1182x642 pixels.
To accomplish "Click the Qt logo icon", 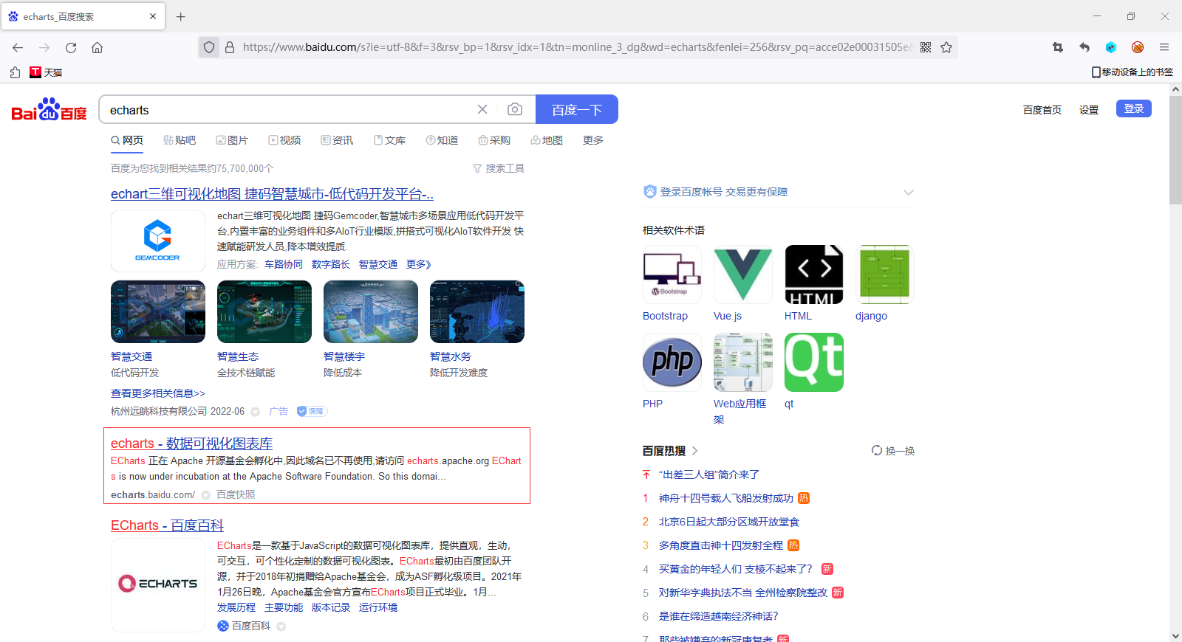I will tap(814, 362).
